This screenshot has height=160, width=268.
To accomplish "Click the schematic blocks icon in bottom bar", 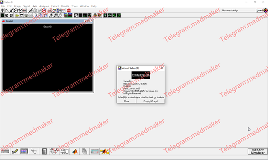I will tap(64, 151).
